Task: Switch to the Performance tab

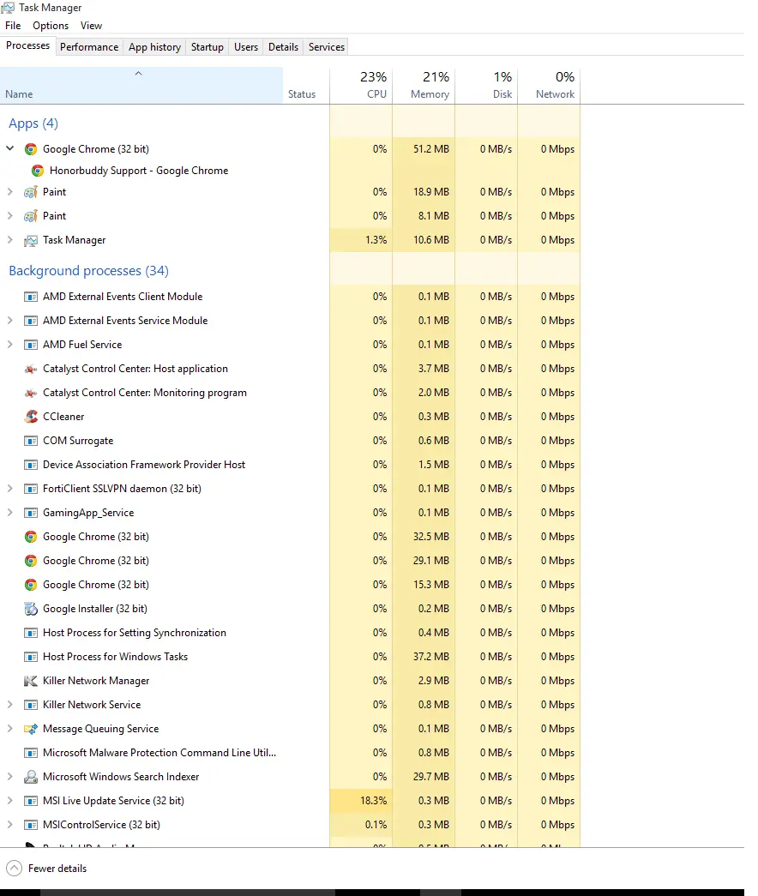Action: pyautogui.click(x=89, y=47)
